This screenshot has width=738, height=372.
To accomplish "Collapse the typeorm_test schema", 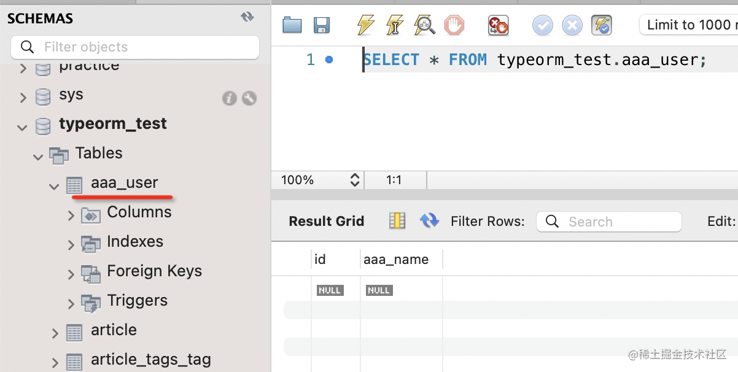I will [x=23, y=128].
